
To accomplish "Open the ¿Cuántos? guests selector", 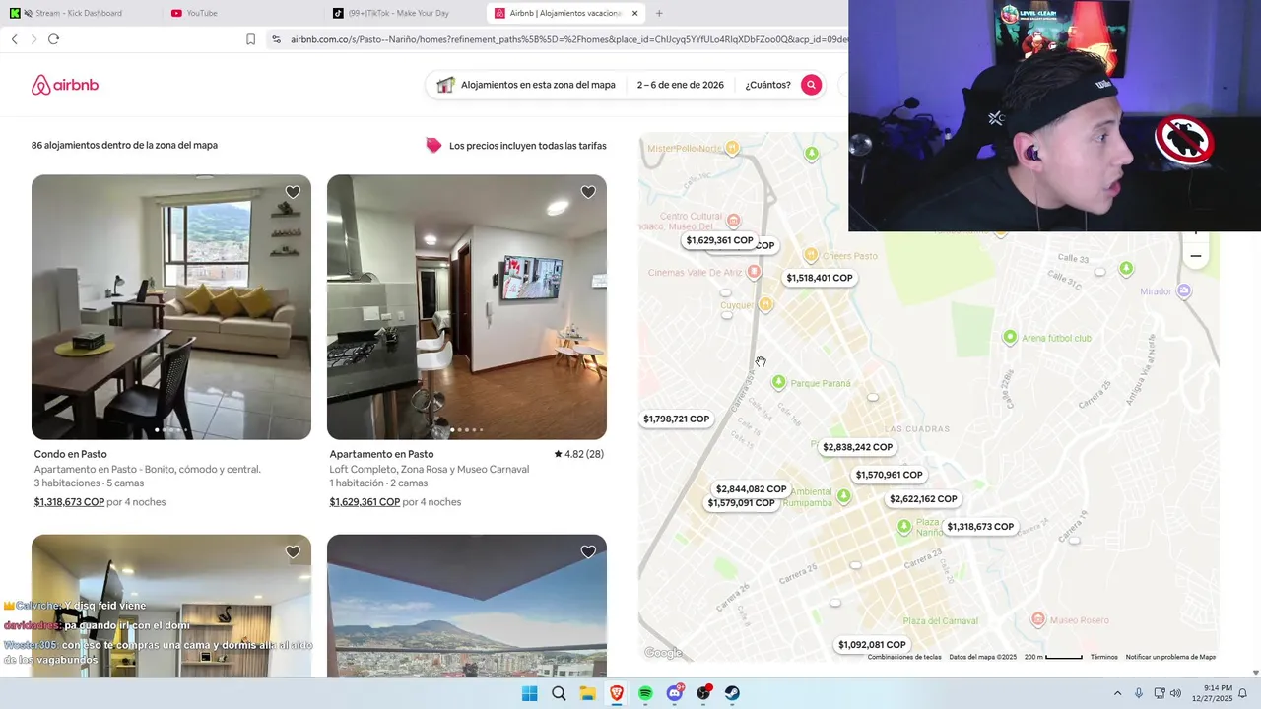I will click(x=767, y=85).
